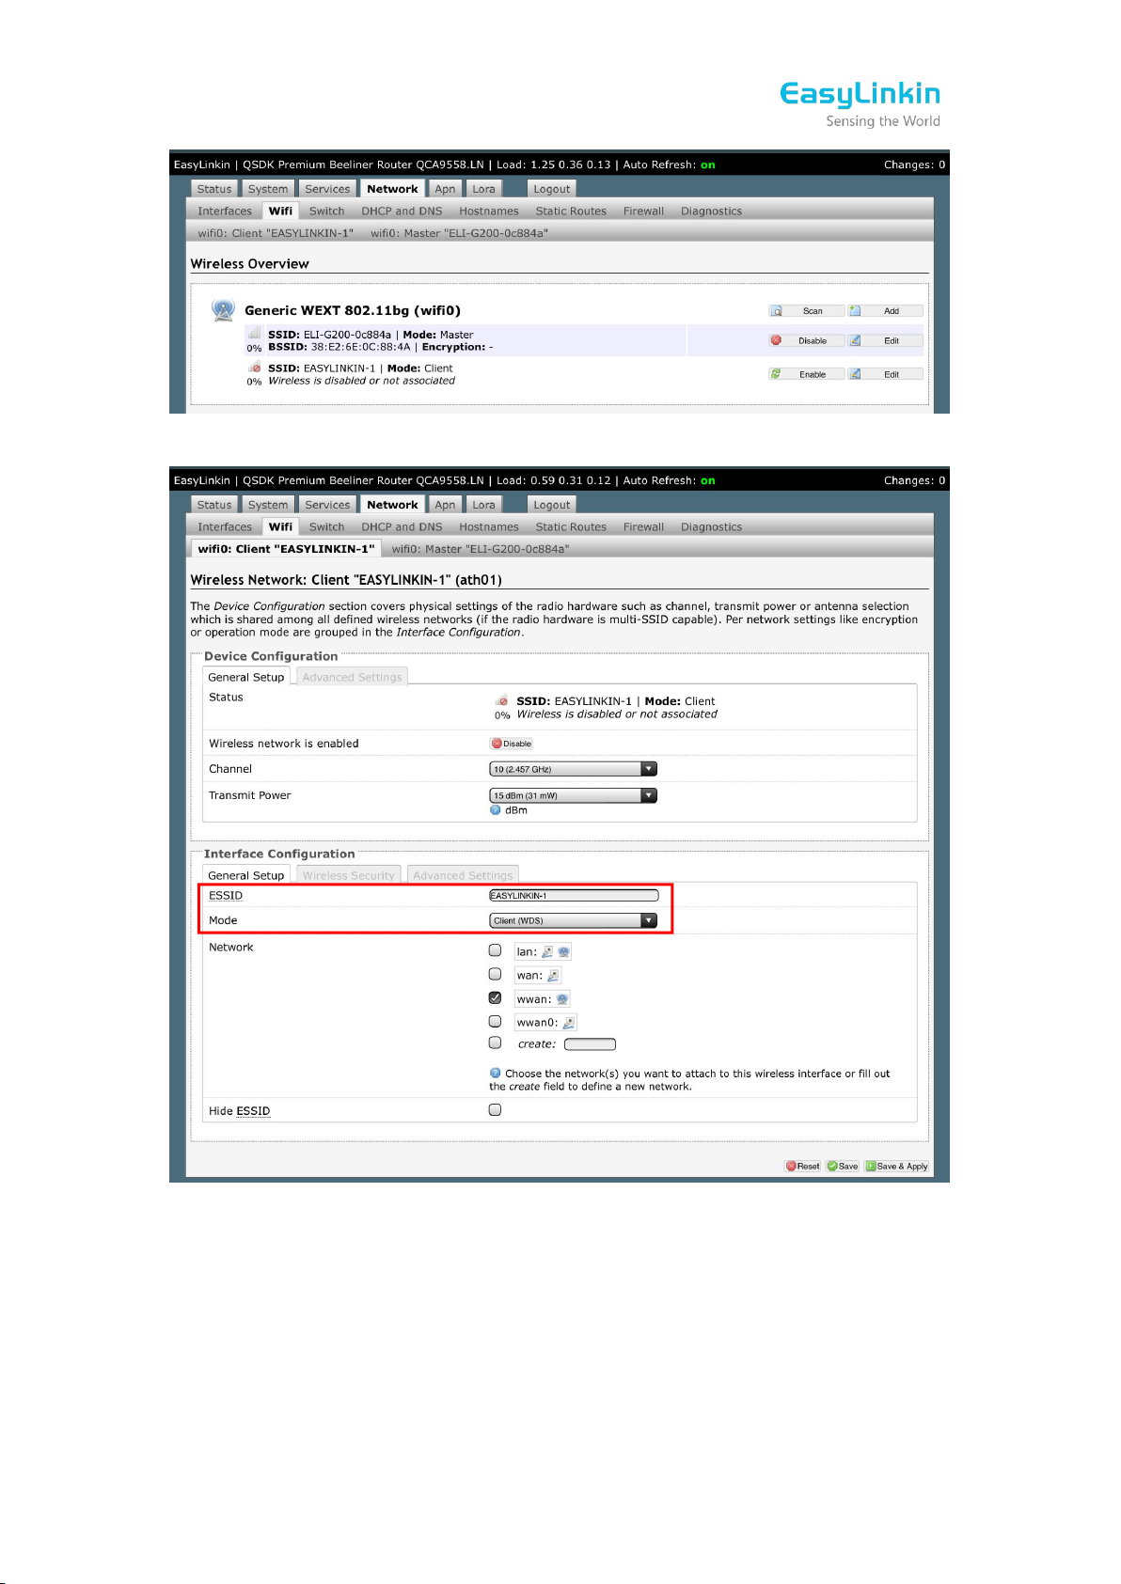Click the ethernet port icon after wan:
This screenshot has height=1584, width=1121.
click(553, 976)
